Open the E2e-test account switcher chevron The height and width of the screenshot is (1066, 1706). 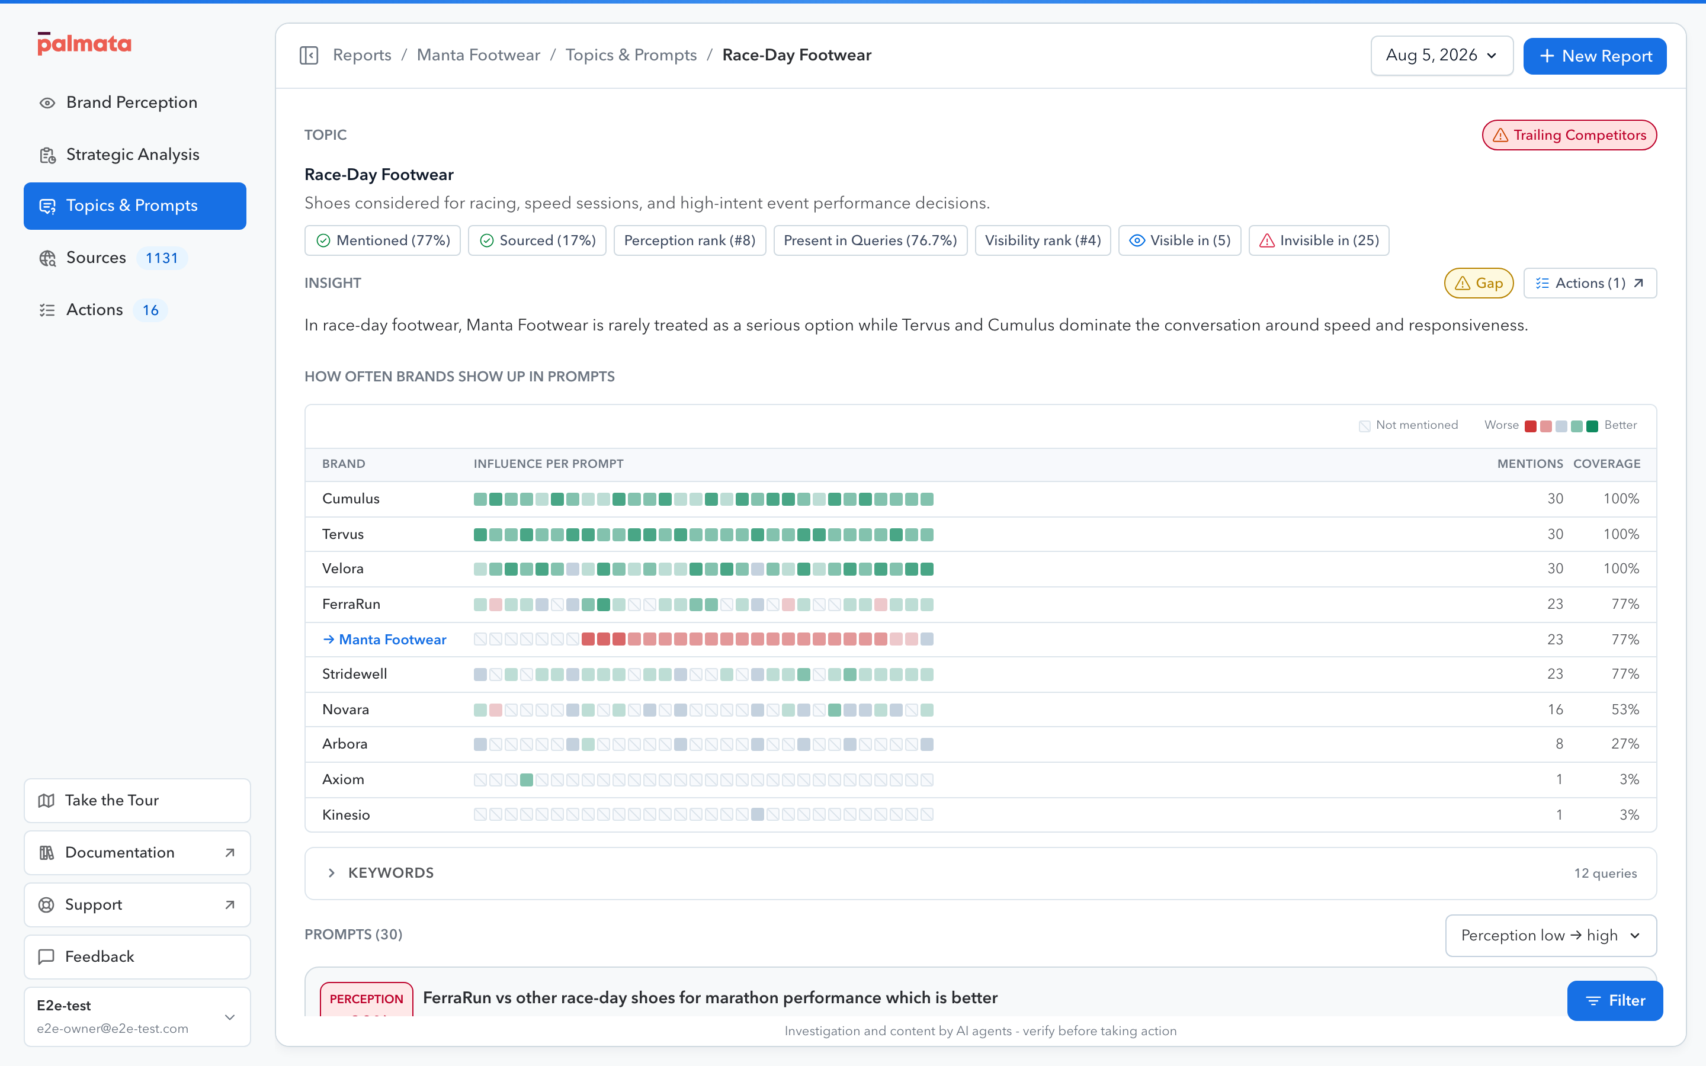point(230,1017)
